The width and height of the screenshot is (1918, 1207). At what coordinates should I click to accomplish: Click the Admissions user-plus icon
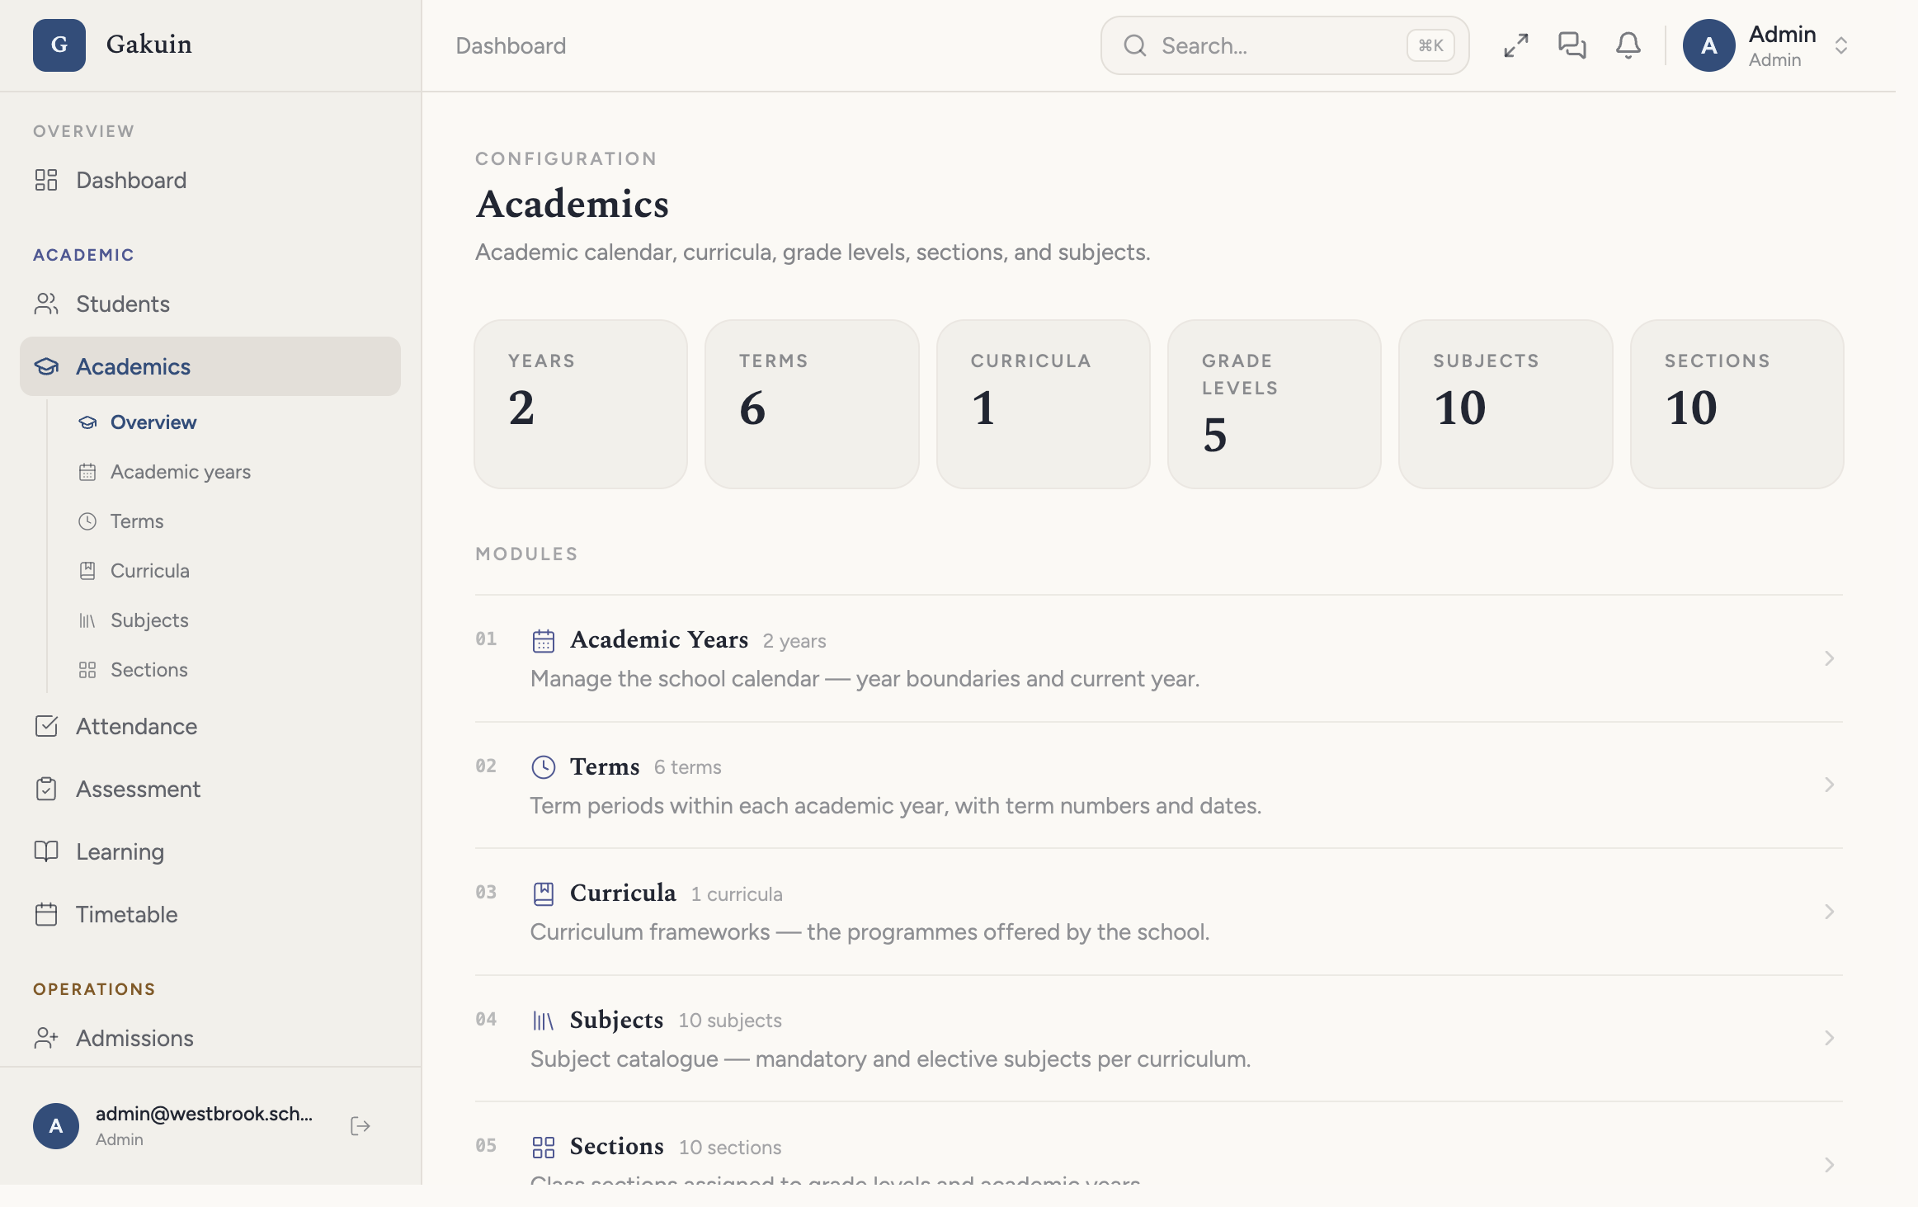(46, 1038)
